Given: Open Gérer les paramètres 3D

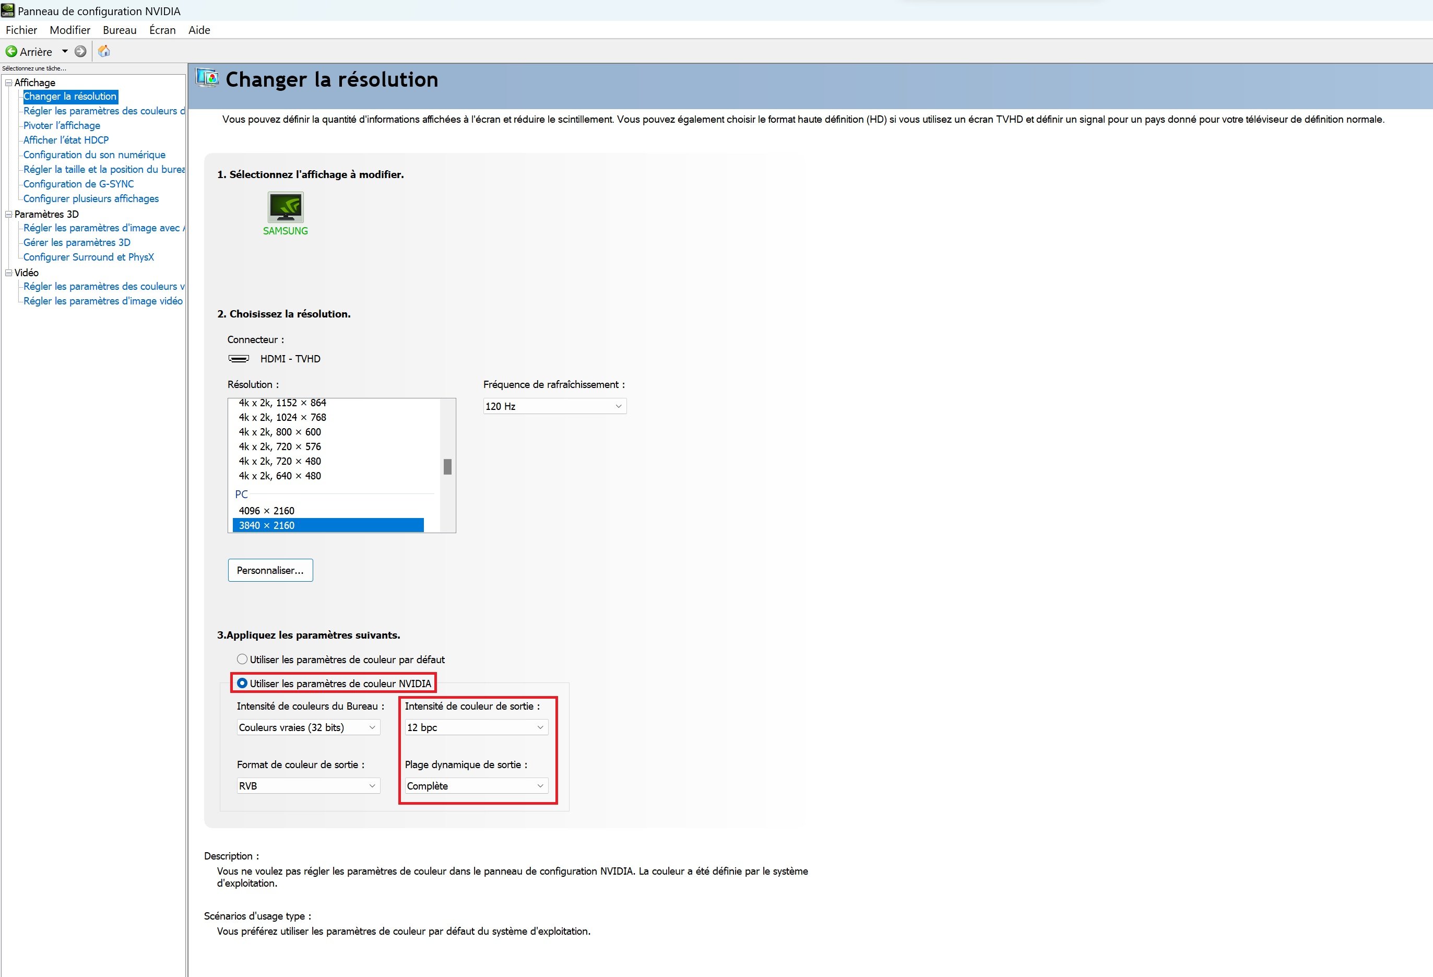Looking at the screenshot, I should pos(77,242).
